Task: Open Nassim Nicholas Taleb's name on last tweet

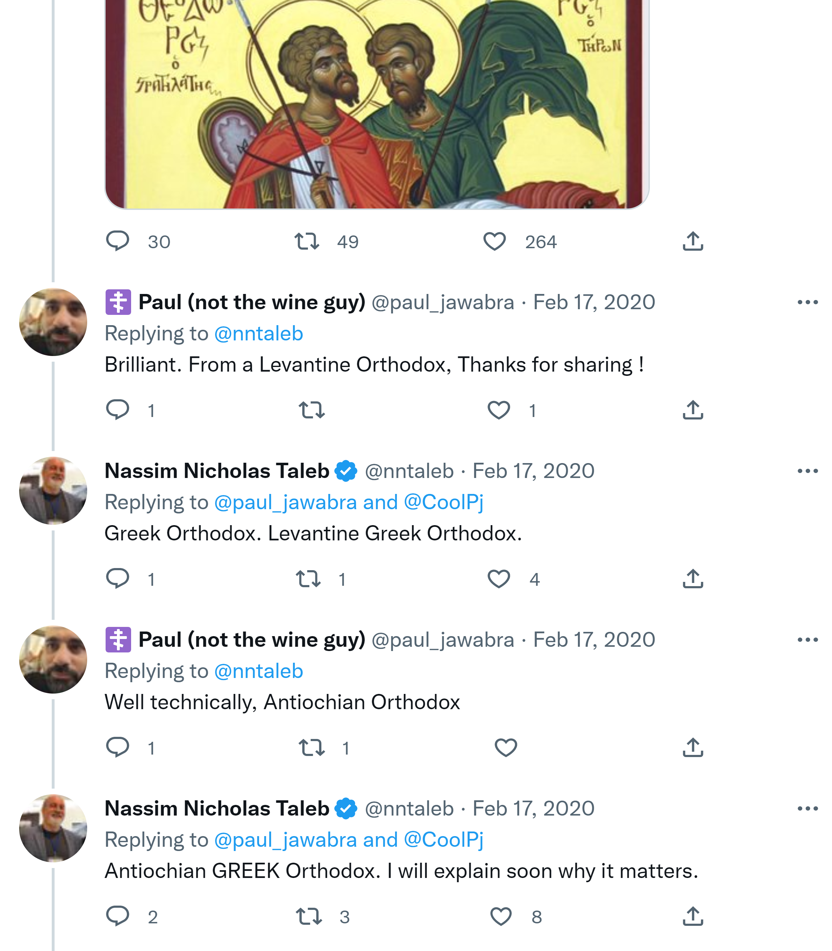Action: [x=217, y=808]
